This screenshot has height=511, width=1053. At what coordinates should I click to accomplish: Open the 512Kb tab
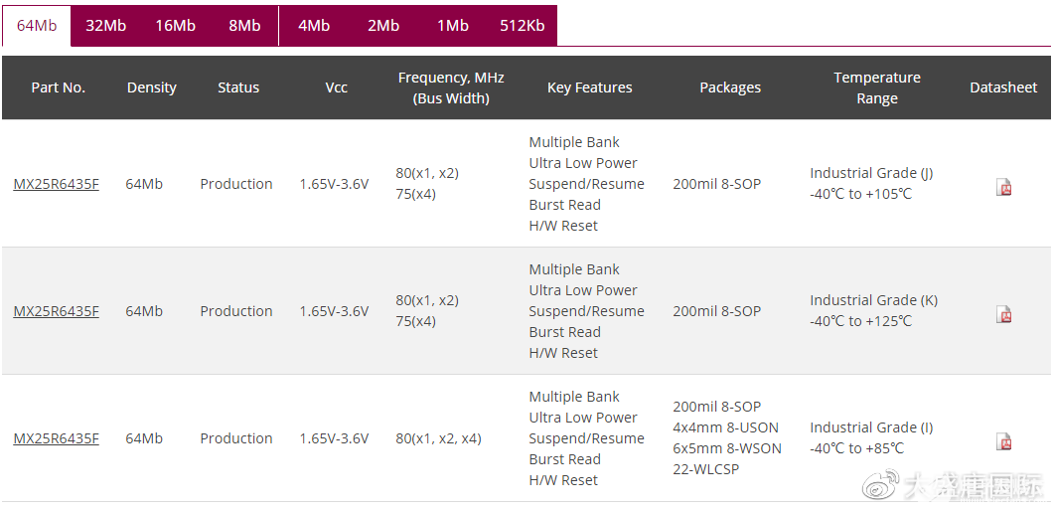[x=523, y=26]
